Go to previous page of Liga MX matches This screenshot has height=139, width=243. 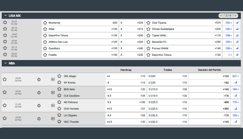click(221, 16)
